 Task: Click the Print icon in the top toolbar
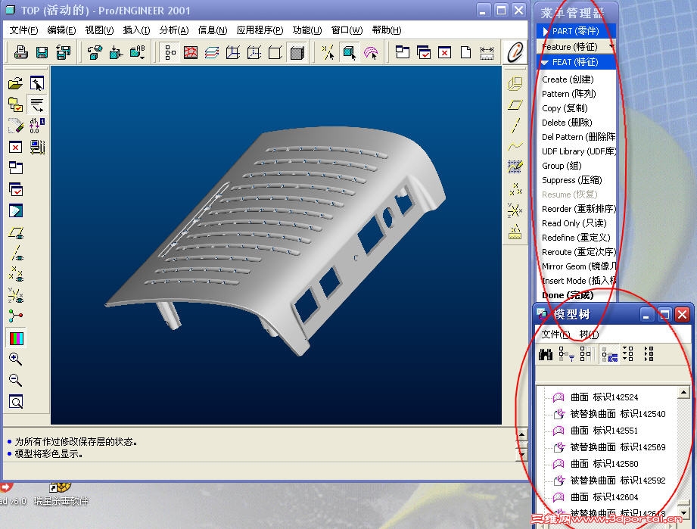20,52
